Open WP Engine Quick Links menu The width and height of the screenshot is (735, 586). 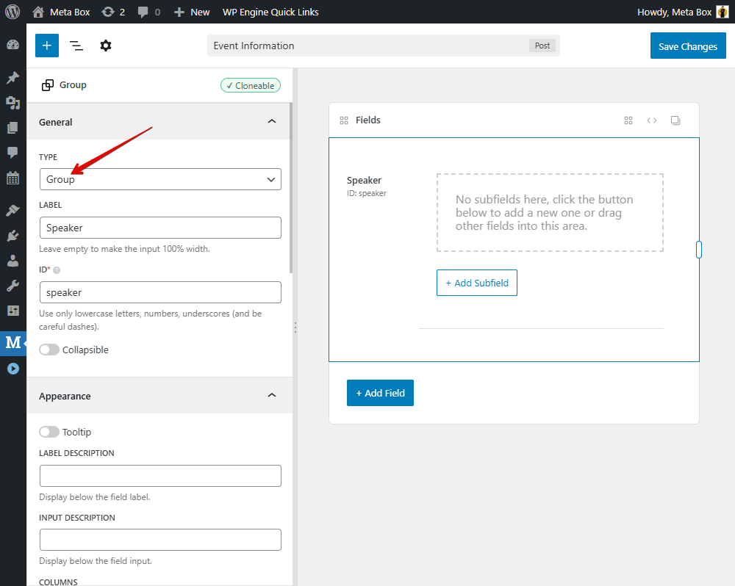270,12
